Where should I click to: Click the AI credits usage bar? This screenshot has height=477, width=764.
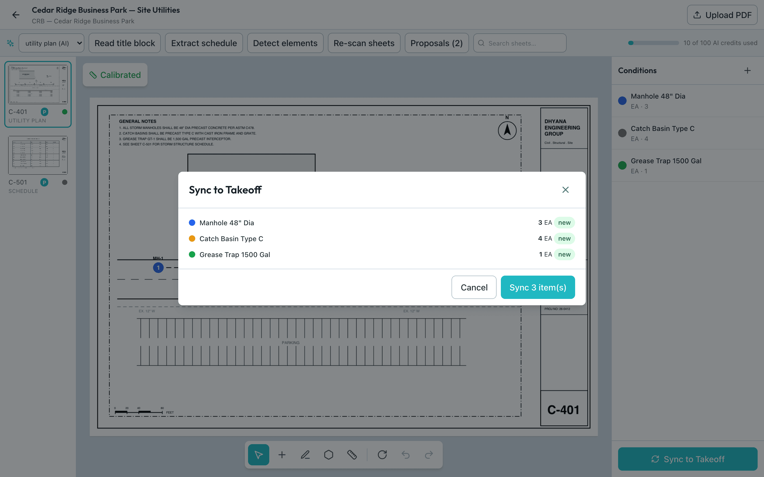coord(653,43)
